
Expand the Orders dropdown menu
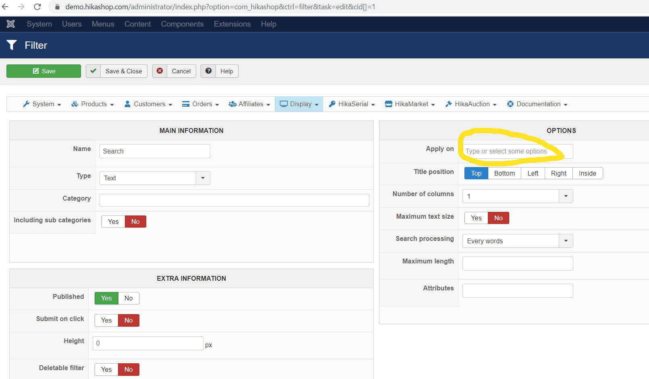[x=201, y=104]
